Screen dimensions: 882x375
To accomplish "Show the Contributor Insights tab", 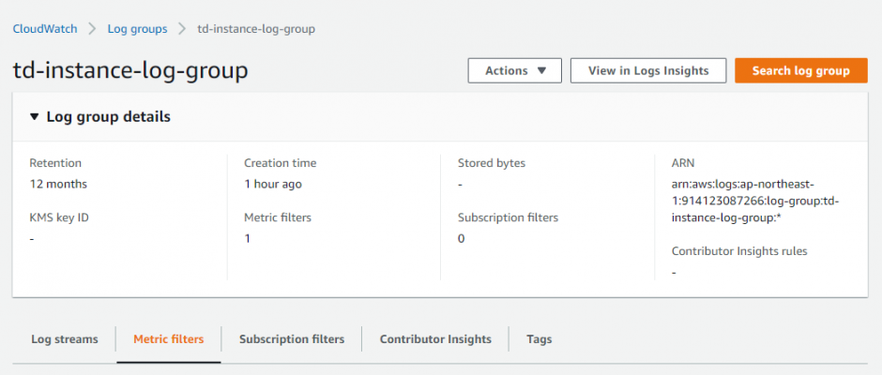I will (x=435, y=339).
